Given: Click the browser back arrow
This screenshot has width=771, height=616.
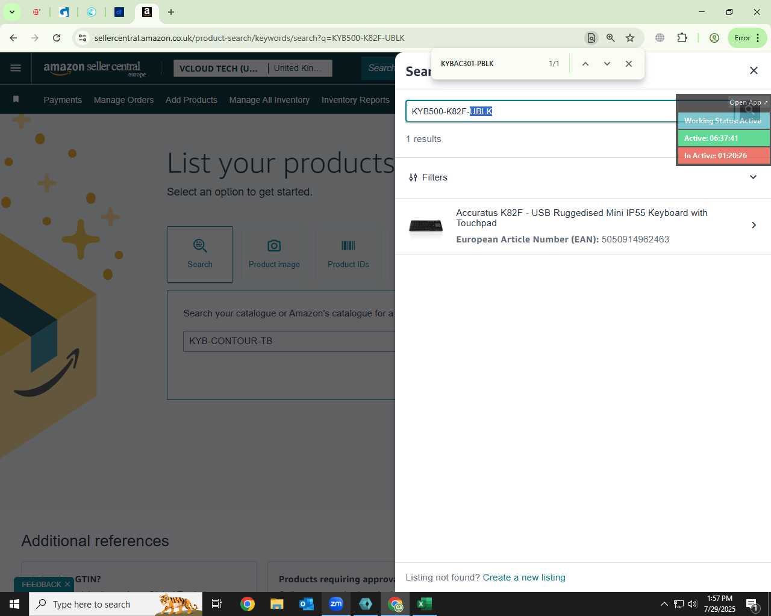Looking at the screenshot, I should point(13,38).
